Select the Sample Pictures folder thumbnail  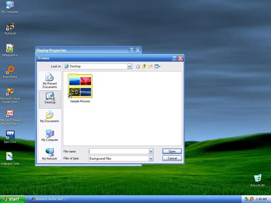(x=80, y=86)
